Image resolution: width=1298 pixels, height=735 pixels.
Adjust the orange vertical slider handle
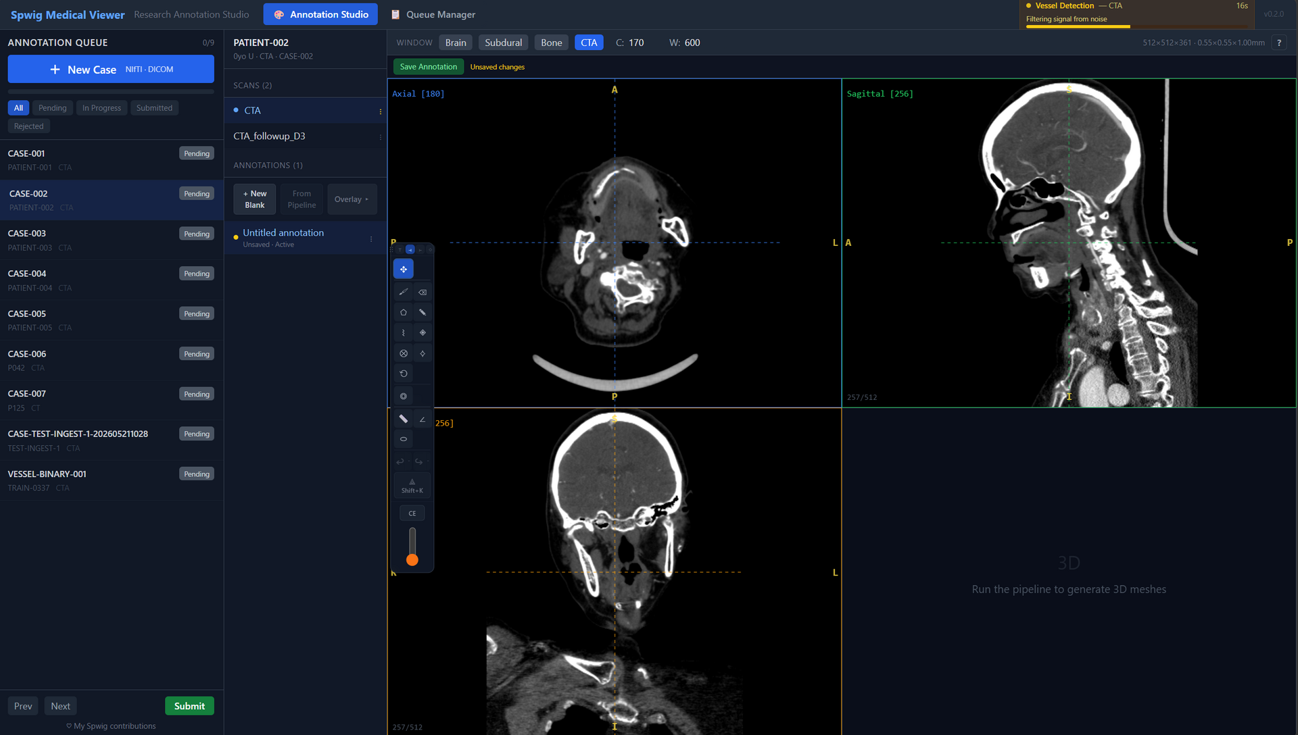coord(412,560)
